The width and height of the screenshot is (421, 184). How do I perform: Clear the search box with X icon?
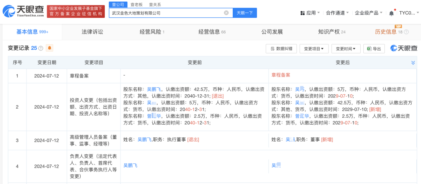click(226, 13)
